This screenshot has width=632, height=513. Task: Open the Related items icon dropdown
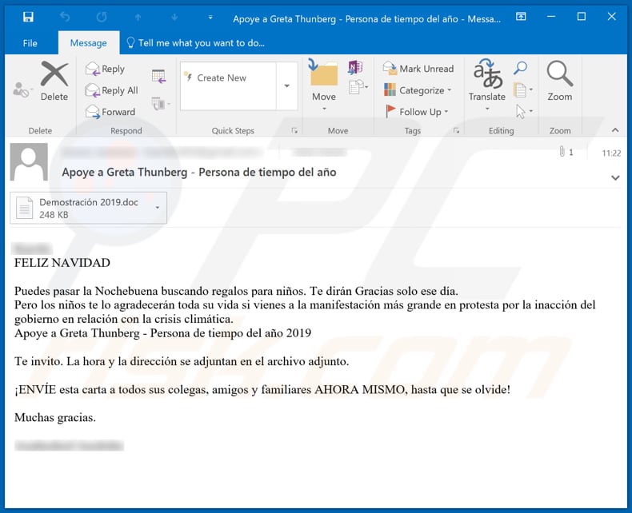click(522, 89)
